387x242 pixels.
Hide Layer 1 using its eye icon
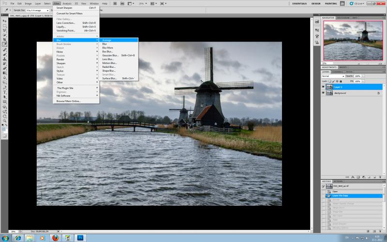coord(323,87)
